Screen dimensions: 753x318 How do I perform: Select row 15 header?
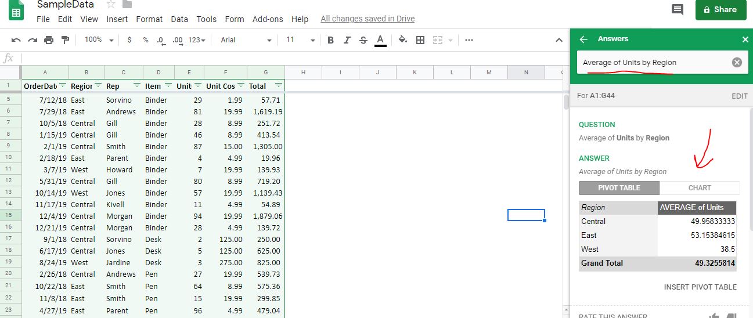coord(10,215)
